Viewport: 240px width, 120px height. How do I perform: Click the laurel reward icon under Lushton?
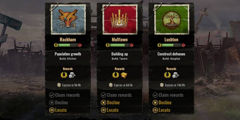pos(167,75)
